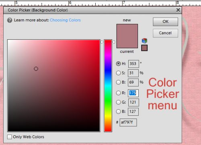This screenshot has height=145, width=201.
Task: Click the small closest web color swatch
Action: point(144,48)
